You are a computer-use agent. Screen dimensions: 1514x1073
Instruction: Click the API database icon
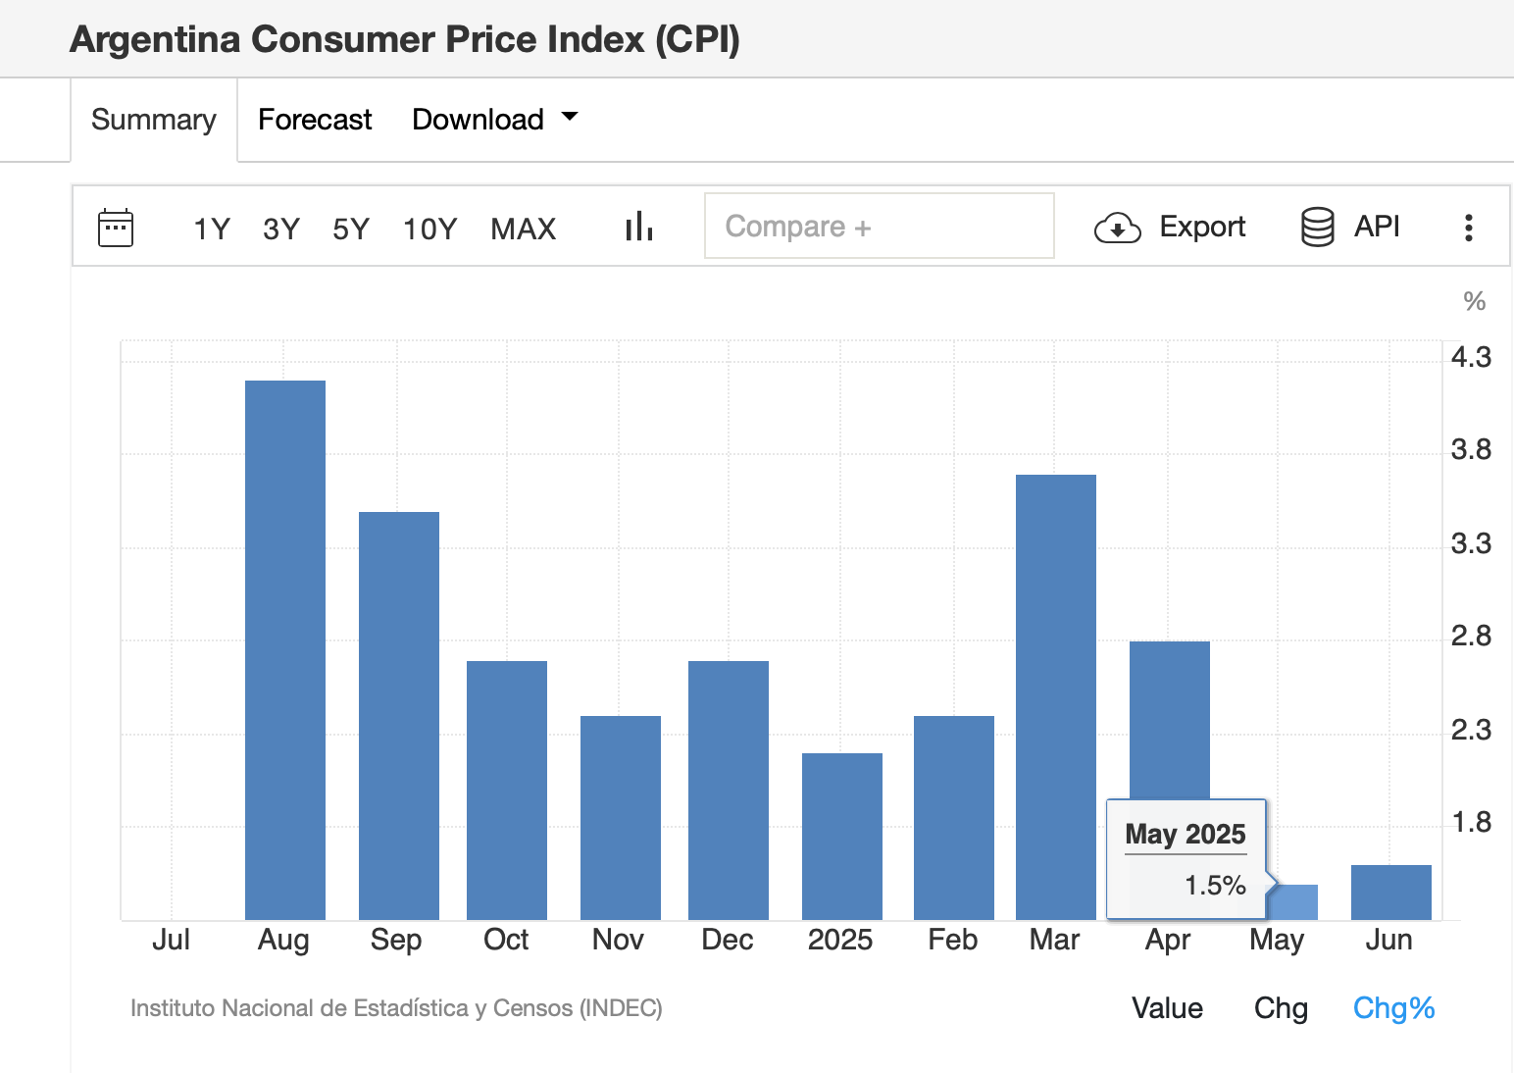[x=1317, y=227]
